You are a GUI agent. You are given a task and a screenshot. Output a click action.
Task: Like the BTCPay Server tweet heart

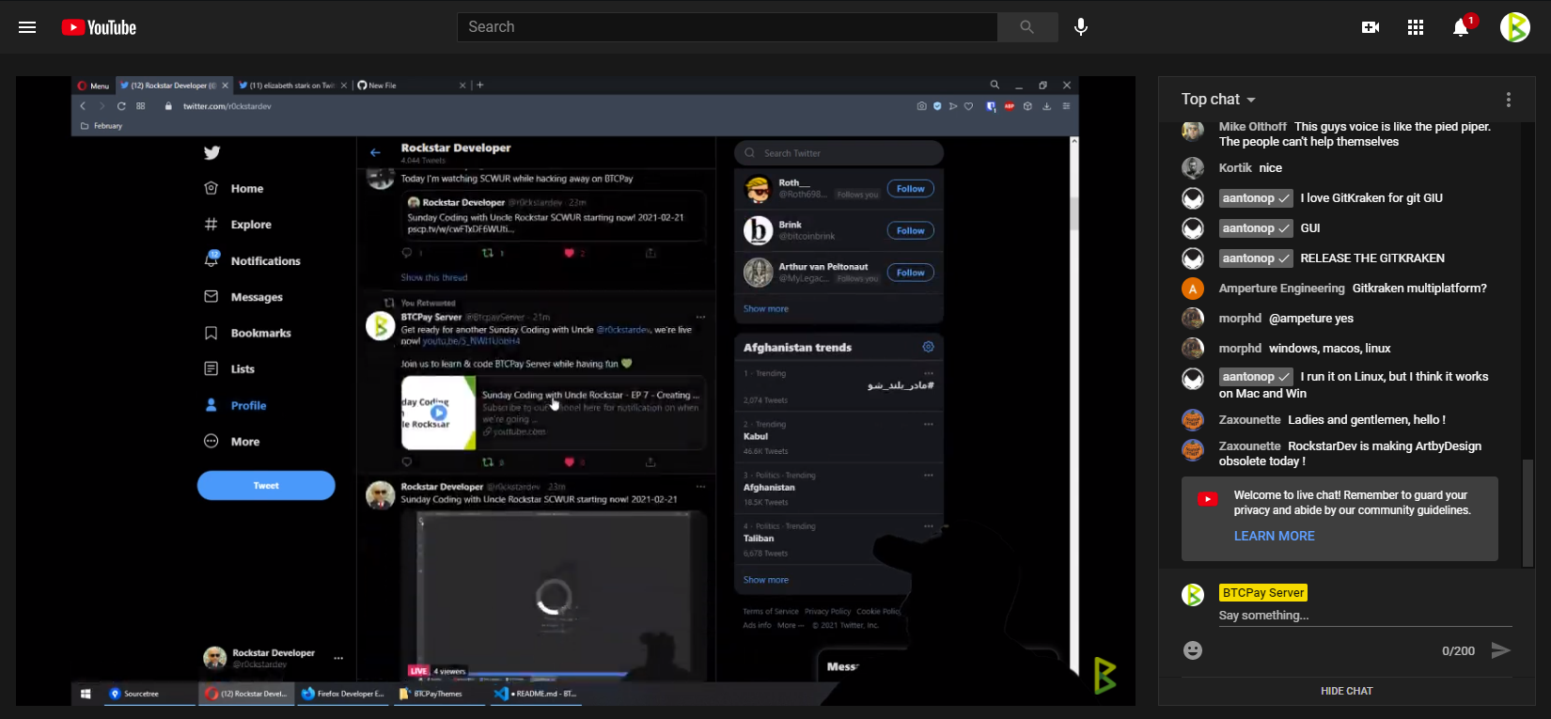(x=569, y=462)
